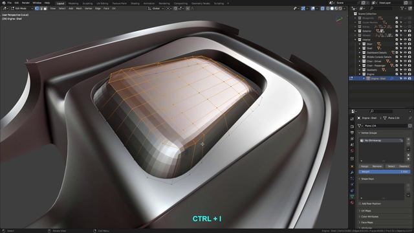The width and height of the screenshot is (414, 233).
Task: Switch to rendered shading
Action: [x=340, y=8]
